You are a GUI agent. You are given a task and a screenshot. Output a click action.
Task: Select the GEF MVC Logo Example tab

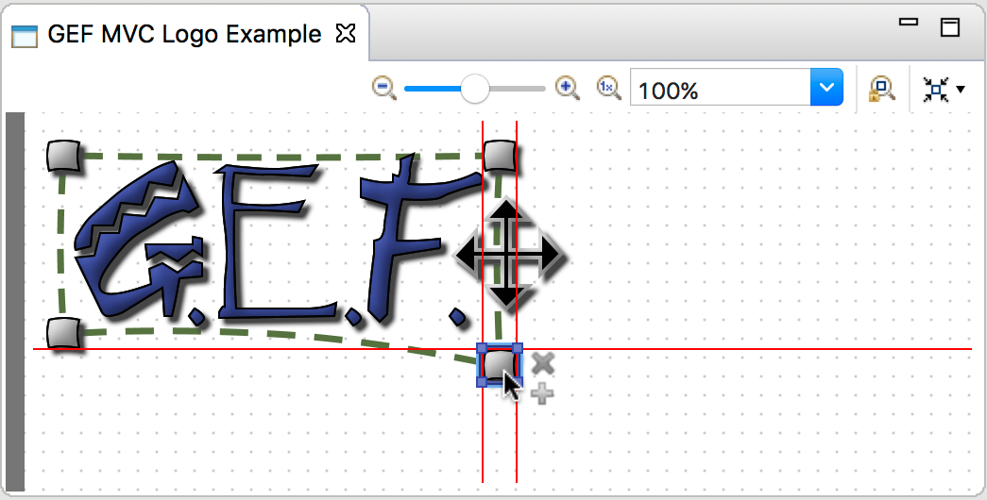pyautogui.click(x=184, y=34)
